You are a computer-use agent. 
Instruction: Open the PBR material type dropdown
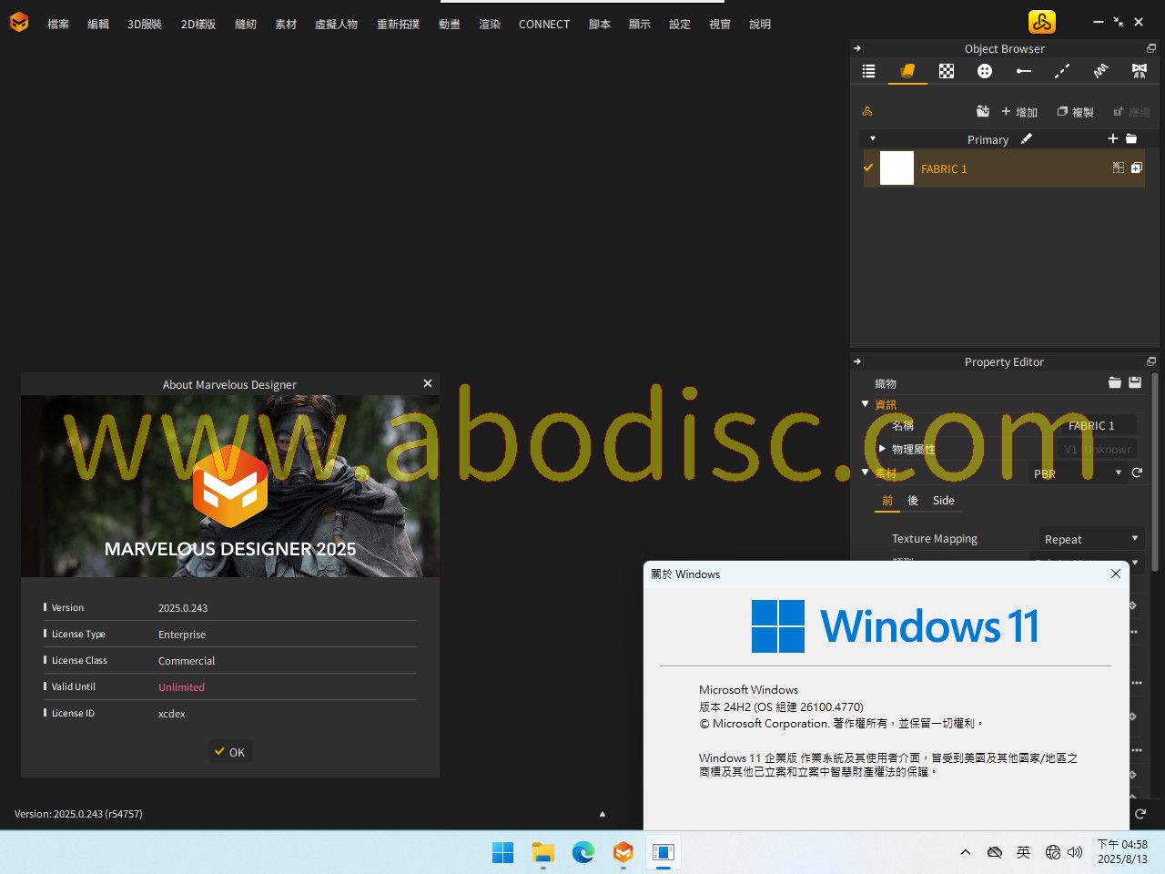(x=1079, y=473)
